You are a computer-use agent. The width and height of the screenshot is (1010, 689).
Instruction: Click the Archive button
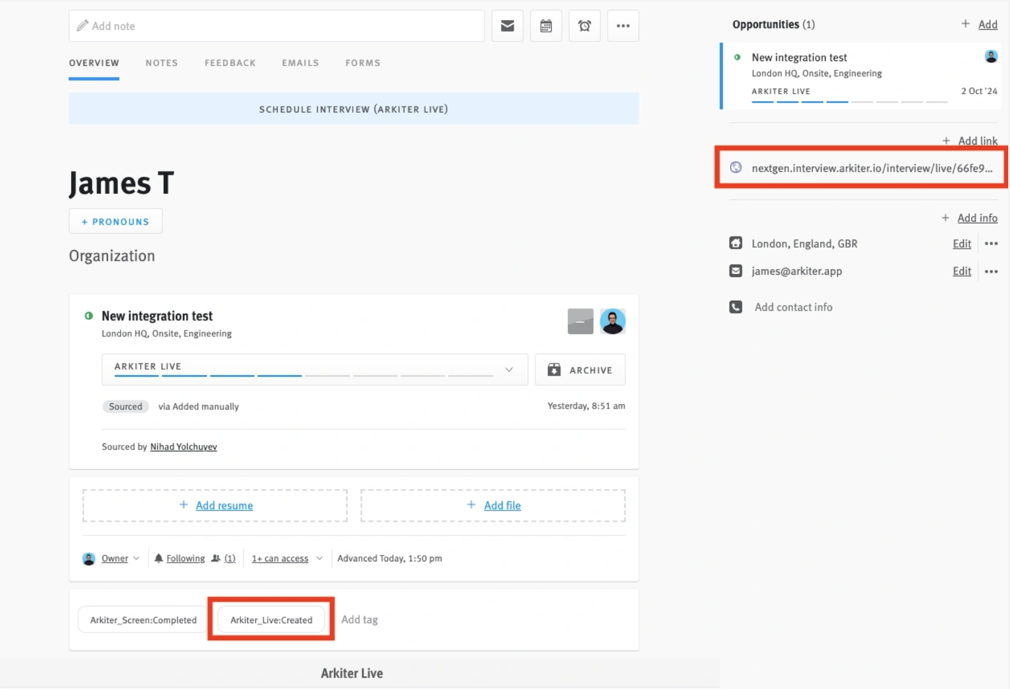point(580,370)
